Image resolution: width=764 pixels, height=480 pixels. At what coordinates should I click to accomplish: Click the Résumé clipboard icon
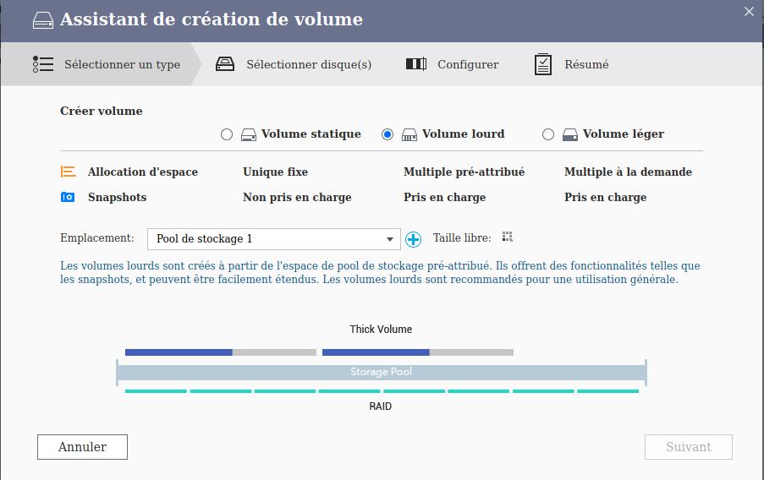tap(543, 64)
